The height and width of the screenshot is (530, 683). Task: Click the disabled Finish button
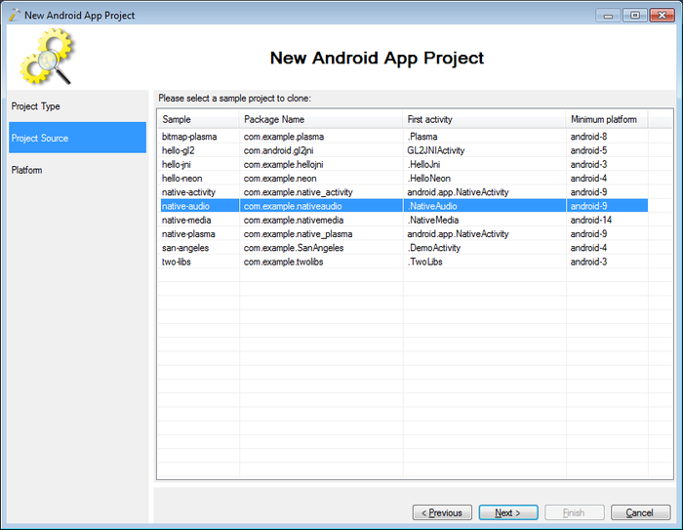click(x=574, y=512)
